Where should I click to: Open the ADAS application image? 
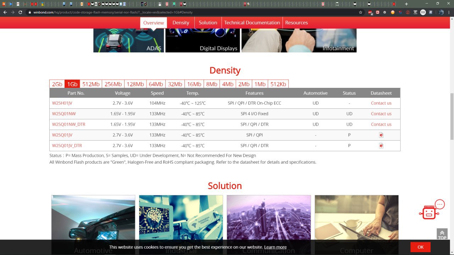(128, 40)
